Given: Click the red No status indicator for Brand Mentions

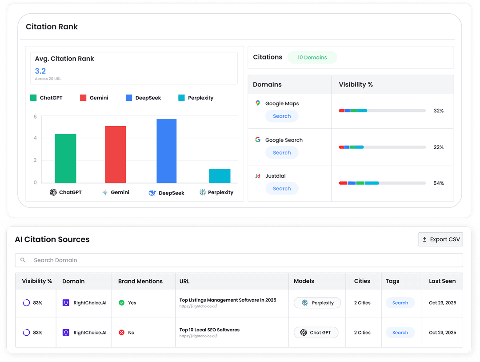Looking at the screenshot, I should (x=121, y=332).
